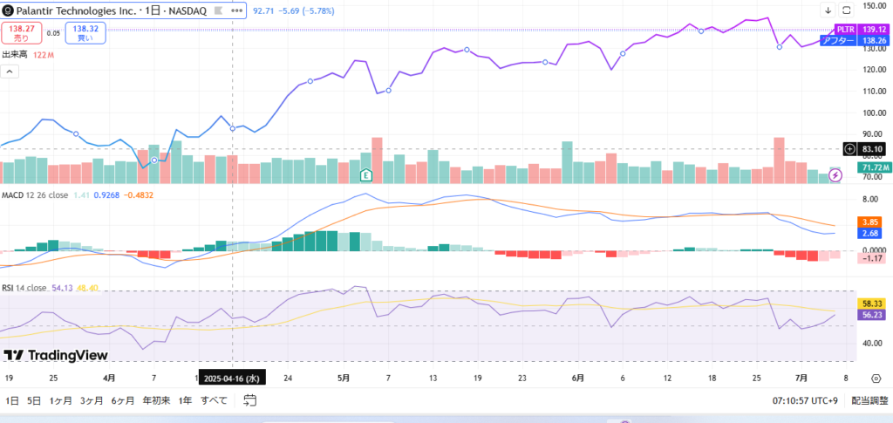This screenshot has height=423, width=893.
Task: Click the plus icon next to 83.10
Action: pos(850,148)
